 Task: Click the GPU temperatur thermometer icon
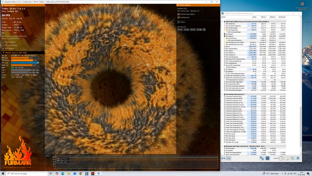[x=225, y=24]
